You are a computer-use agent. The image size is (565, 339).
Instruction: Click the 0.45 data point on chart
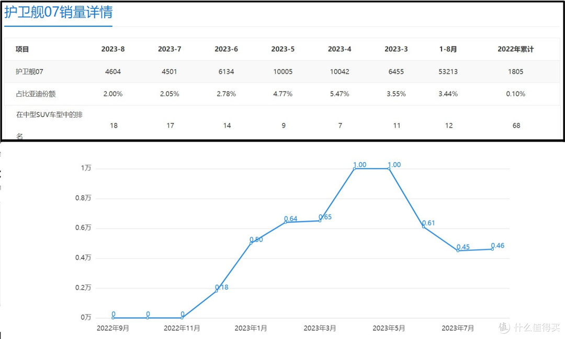(x=458, y=251)
